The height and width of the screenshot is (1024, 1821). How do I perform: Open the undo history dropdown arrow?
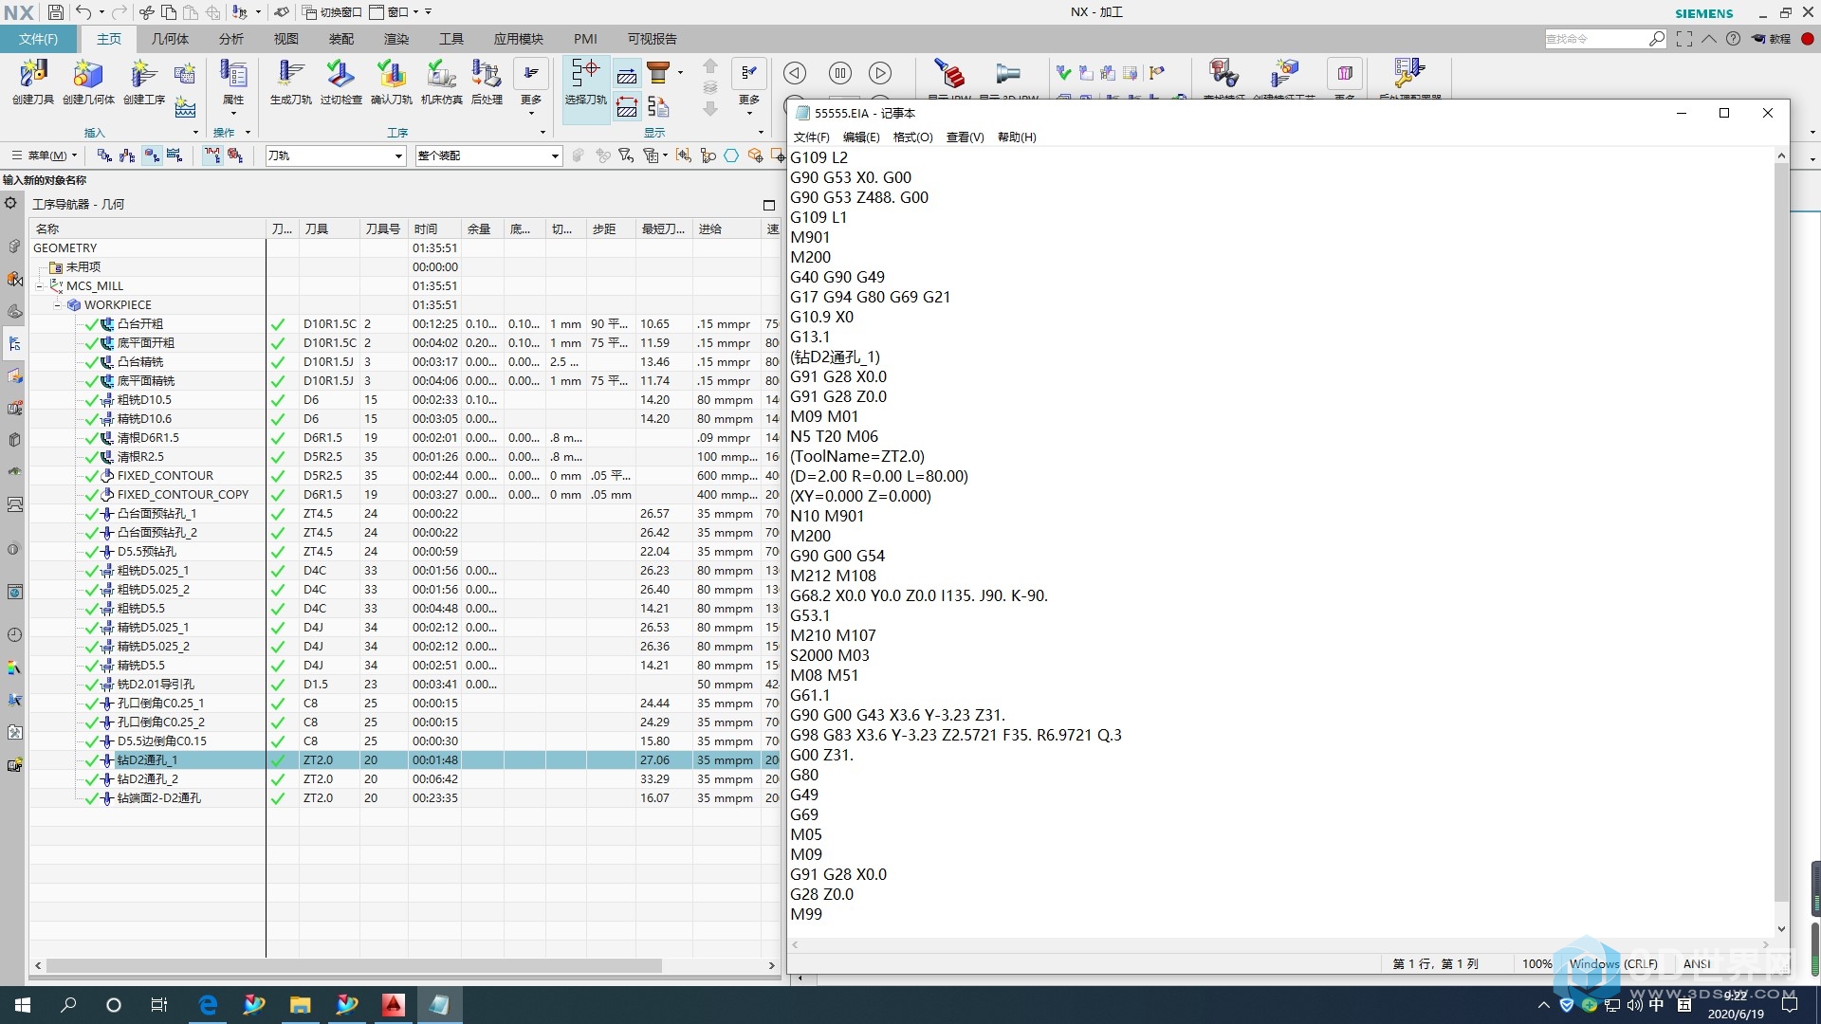pyautogui.click(x=101, y=12)
